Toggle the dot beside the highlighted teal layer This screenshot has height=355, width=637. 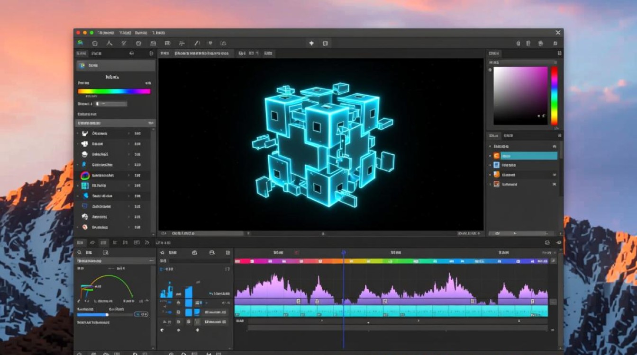490,156
